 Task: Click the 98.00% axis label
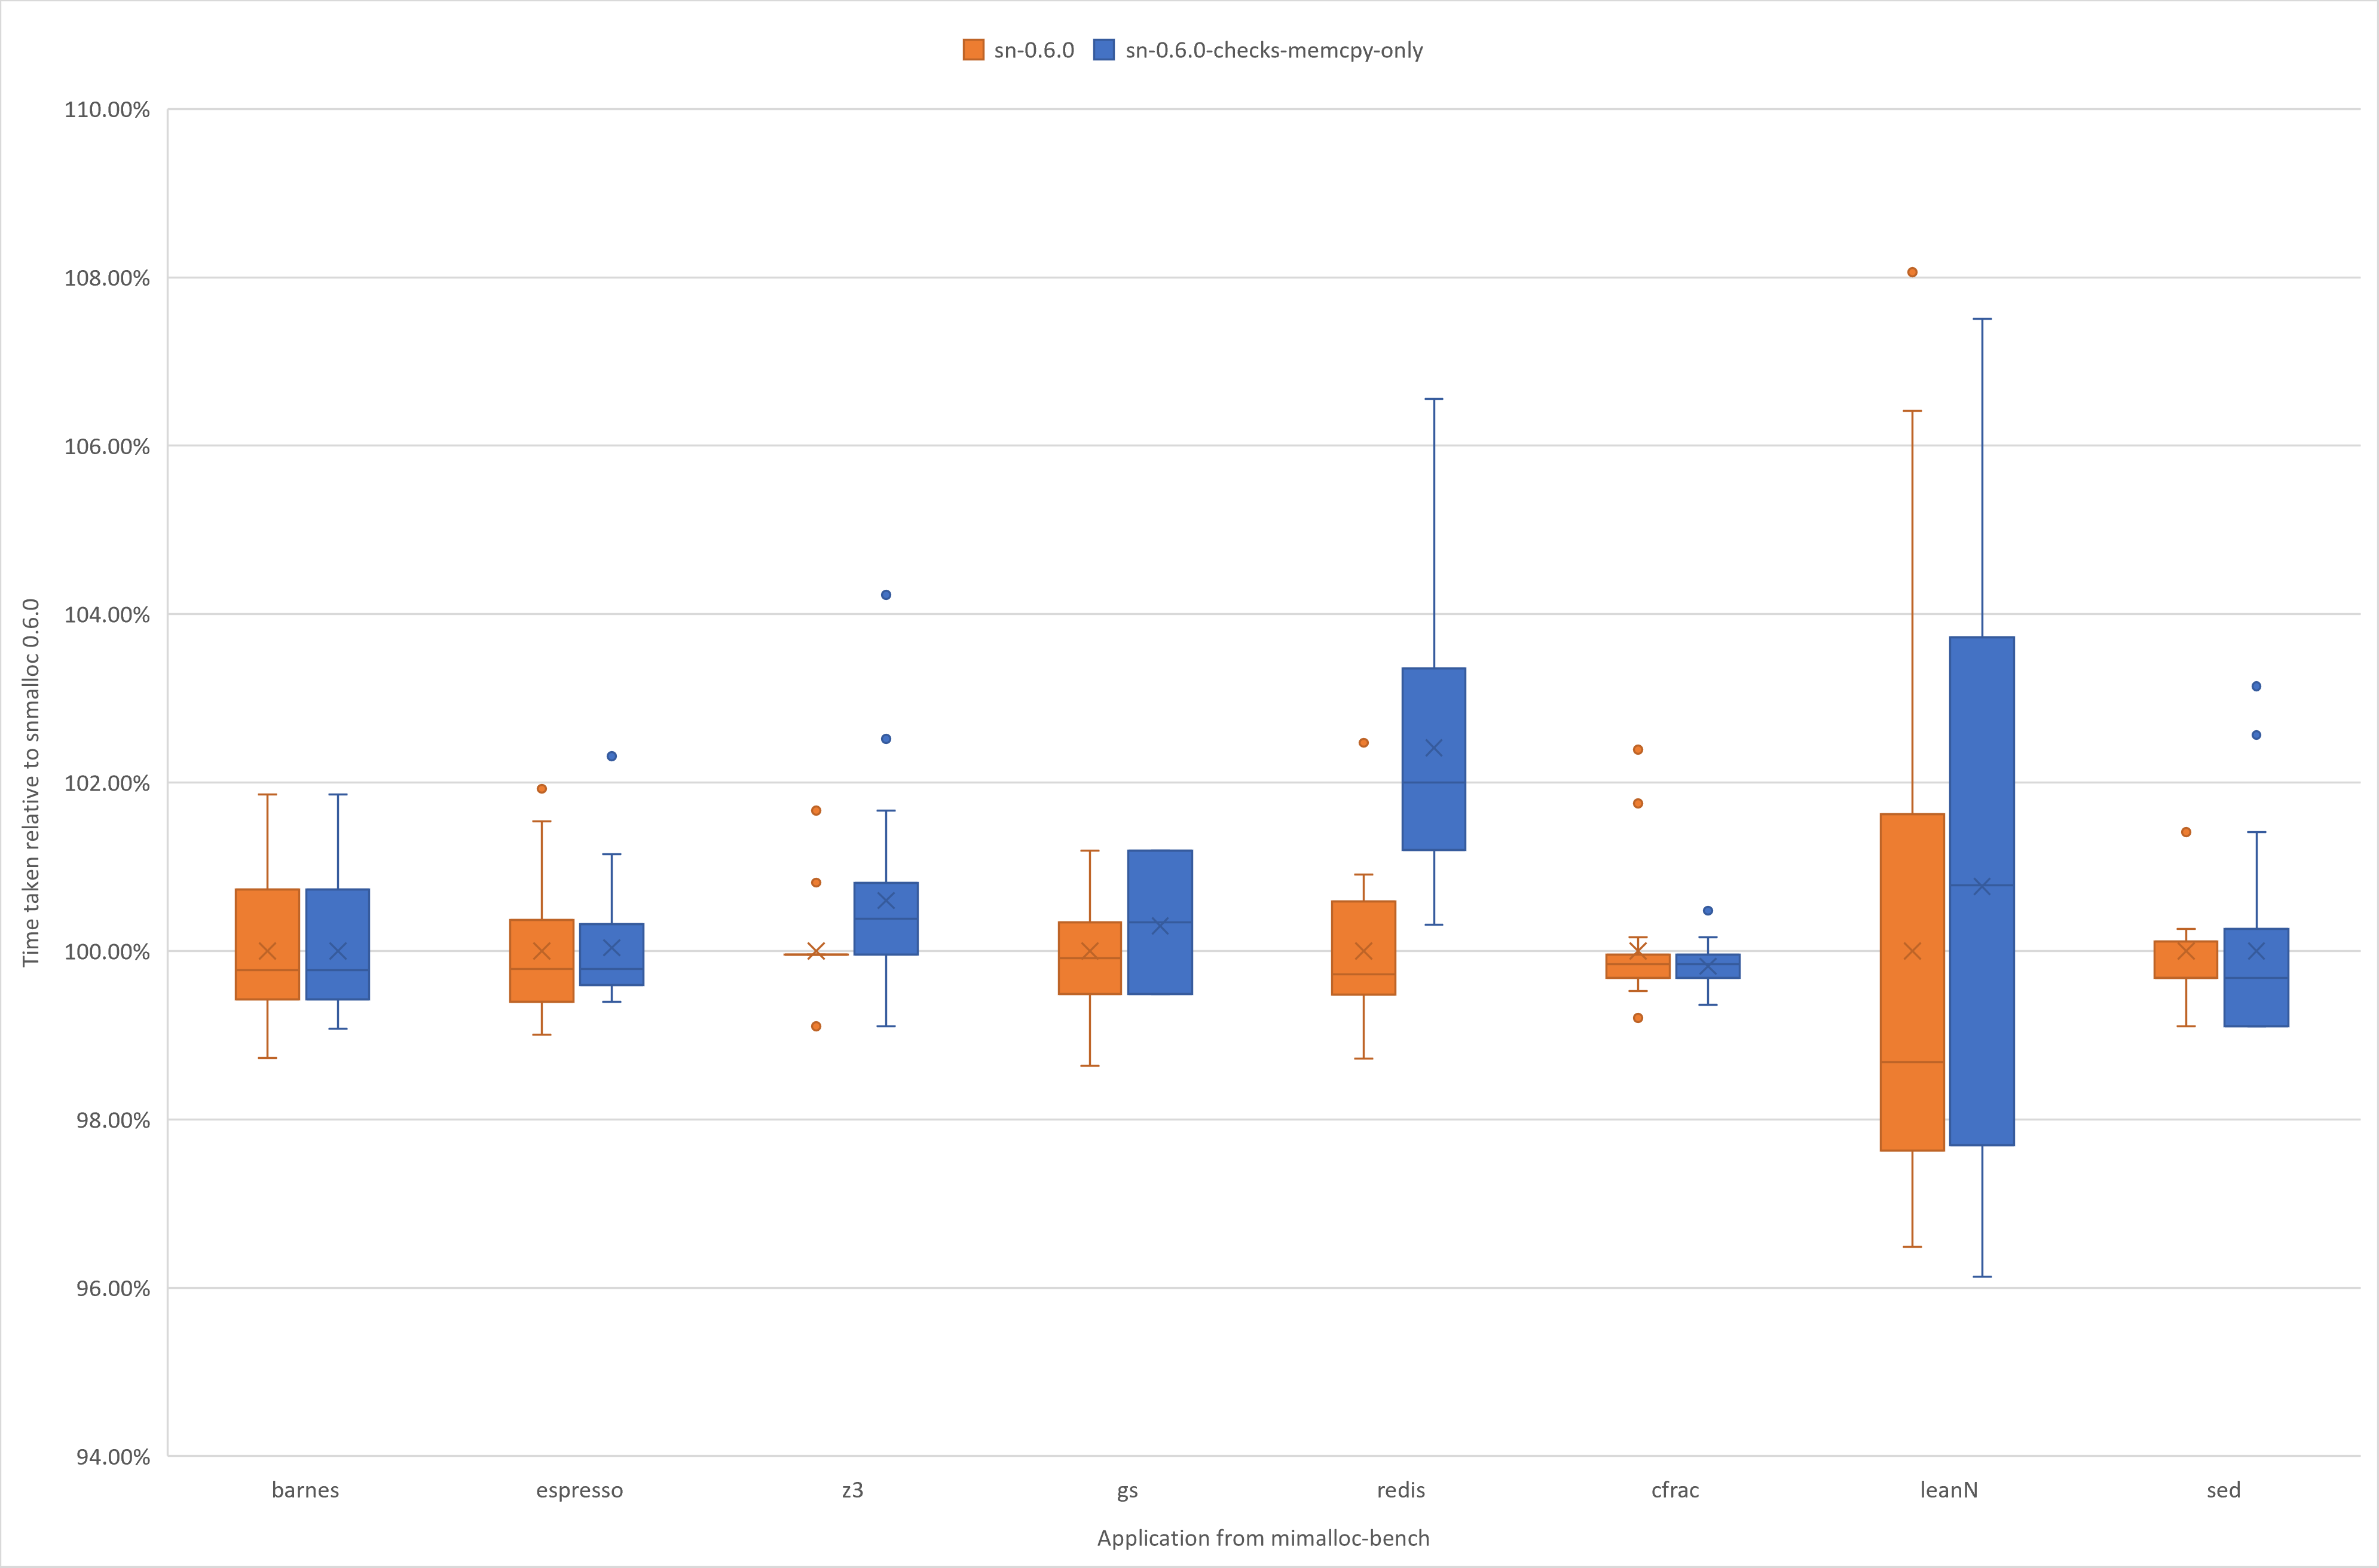[x=113, y=1120]
